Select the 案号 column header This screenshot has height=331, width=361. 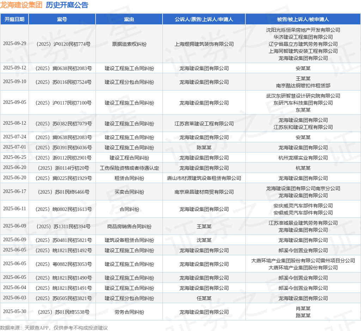pyautogui.click(x=62, y=19)
